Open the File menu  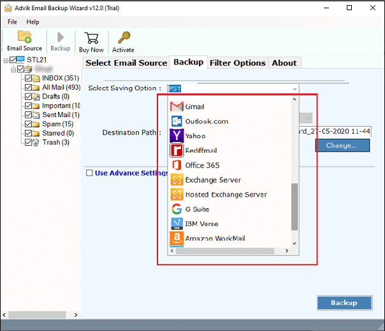12,22
